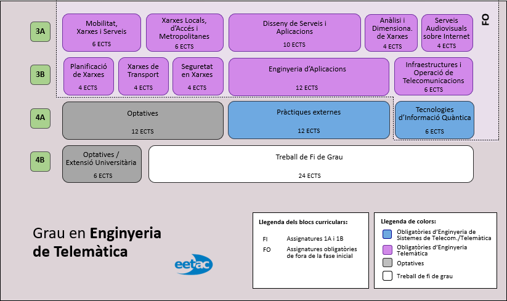Click the 4A semester label
The image size is (507, 301).
40,118
